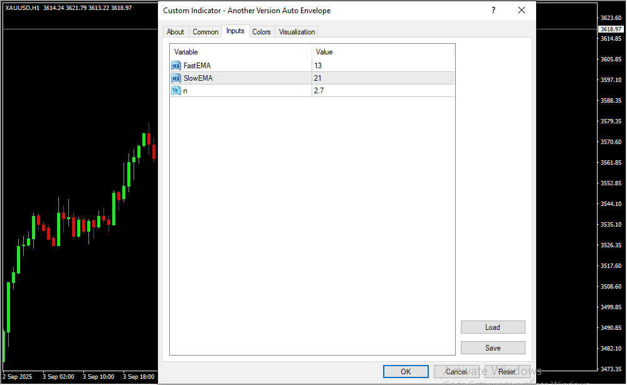Select the Inputs tab
The image size is (627, 385).
point(235,31)
